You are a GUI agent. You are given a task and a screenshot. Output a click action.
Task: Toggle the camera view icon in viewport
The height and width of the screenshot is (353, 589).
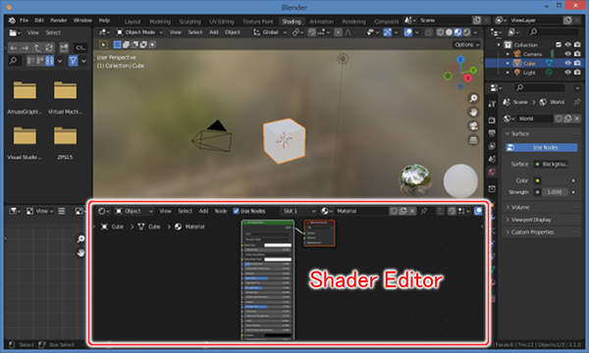(x=473, y=126)
